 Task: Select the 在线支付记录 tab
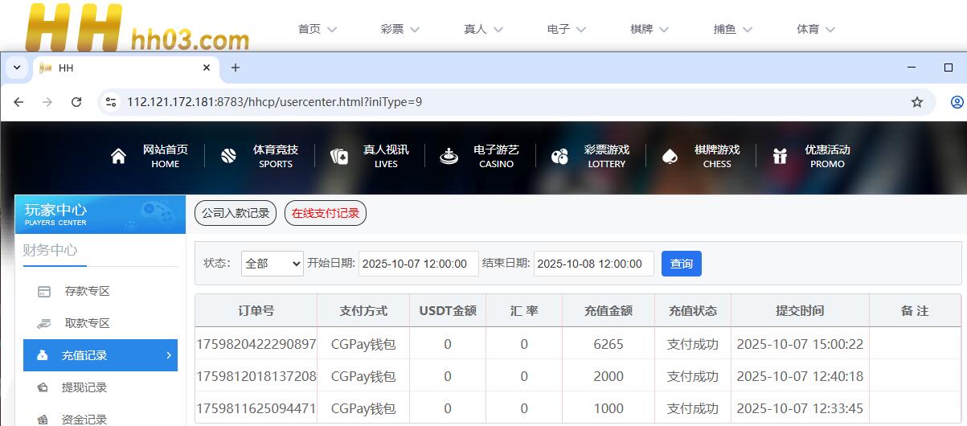point(325,214)
